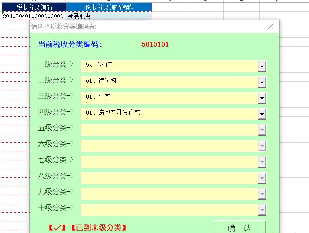Open the 十级分类 dropdown arrow
The width and height of the screenshot is (309, 233).
click(262, 210)
